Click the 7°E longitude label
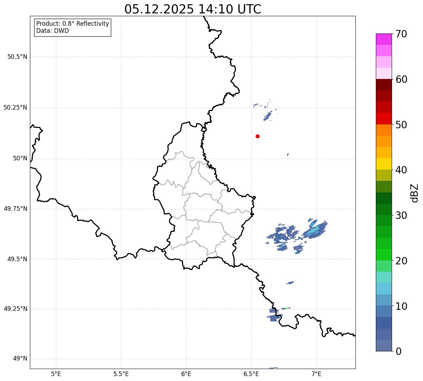Image resolution: width=423 pixels, height=381 pixels. pos(316,374)
